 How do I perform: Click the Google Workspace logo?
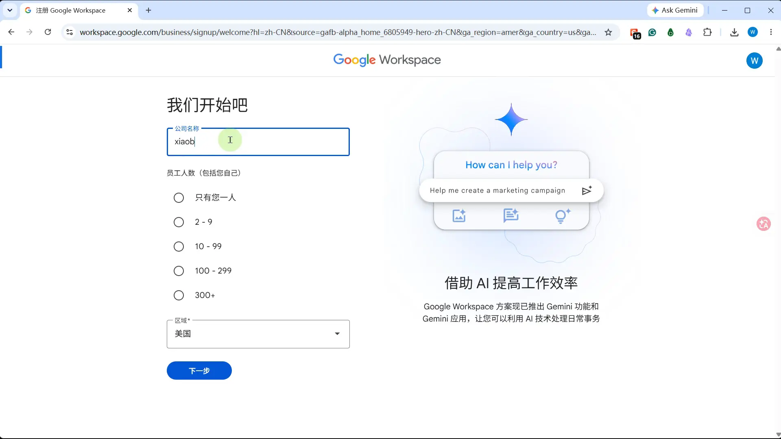(x=387, y=60)
